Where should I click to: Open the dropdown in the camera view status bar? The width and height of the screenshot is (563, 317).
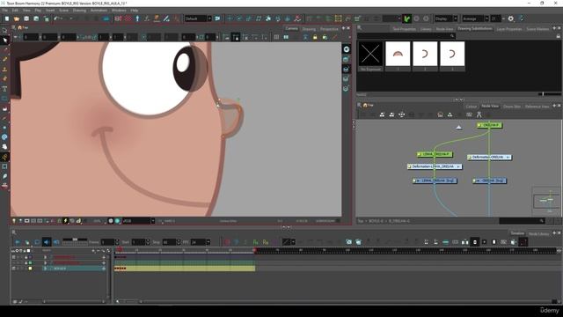(x=139, y=221)
